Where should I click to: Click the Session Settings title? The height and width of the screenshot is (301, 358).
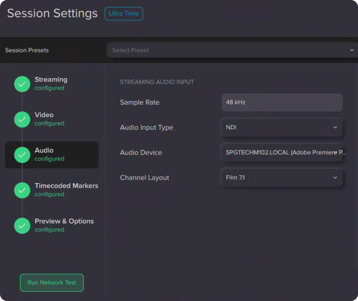click(52, 13)
